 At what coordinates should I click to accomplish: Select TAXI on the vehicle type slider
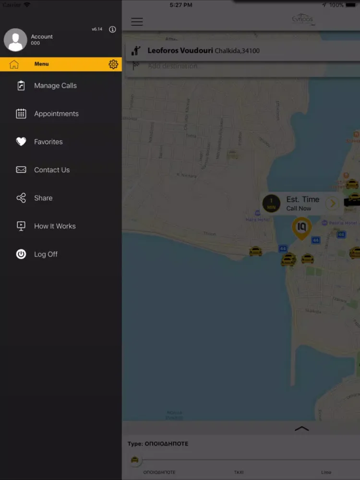point(239,472)
